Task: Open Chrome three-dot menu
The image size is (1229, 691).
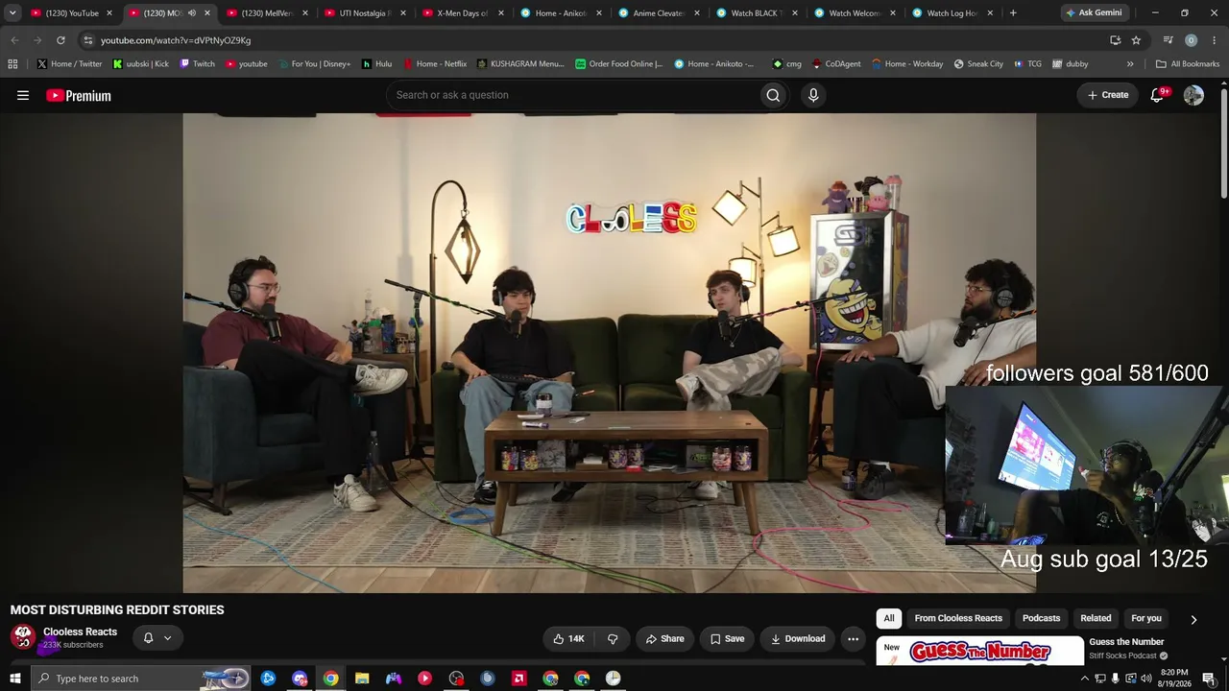Action: click(x=1214, y=40)
